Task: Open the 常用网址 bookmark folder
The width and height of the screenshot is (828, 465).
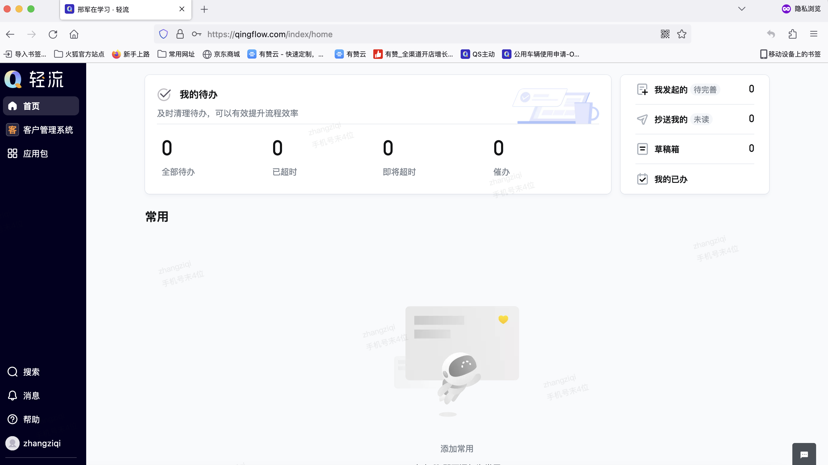Action: [176, 54]
